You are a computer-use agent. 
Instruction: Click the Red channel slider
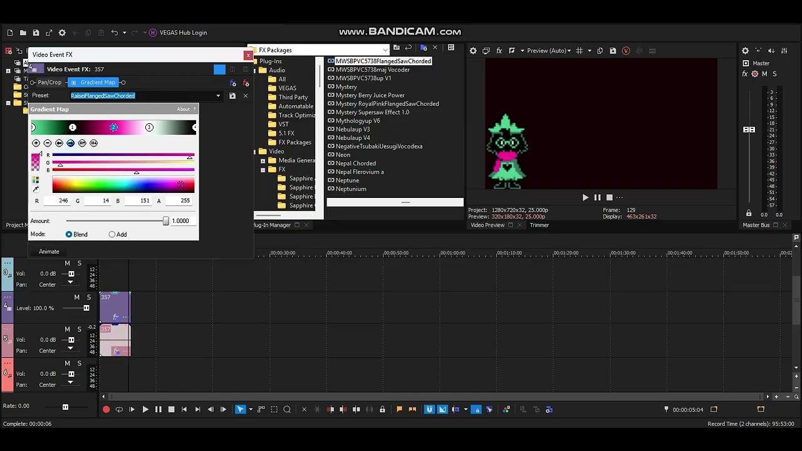pos(123,155)
